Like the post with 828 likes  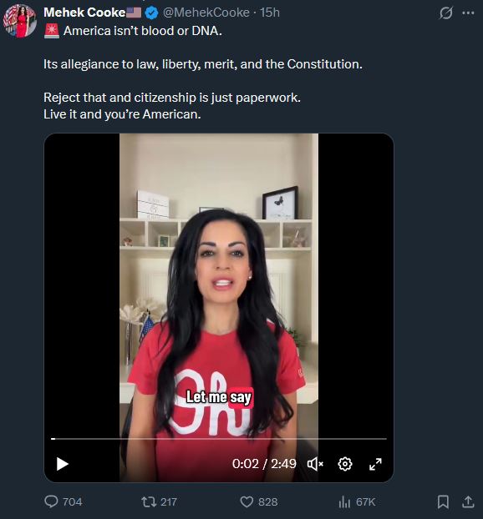pyautogui.click(x=258, y=501)
